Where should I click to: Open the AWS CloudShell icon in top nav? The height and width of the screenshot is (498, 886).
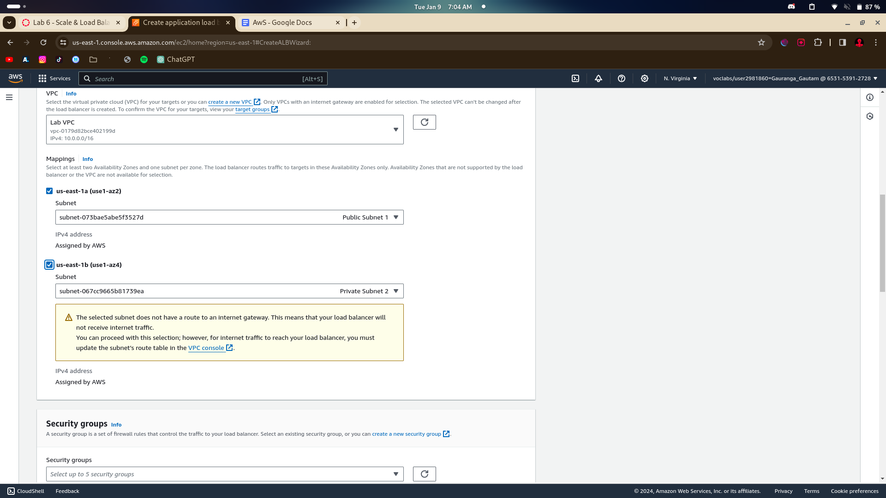(575, 78)
